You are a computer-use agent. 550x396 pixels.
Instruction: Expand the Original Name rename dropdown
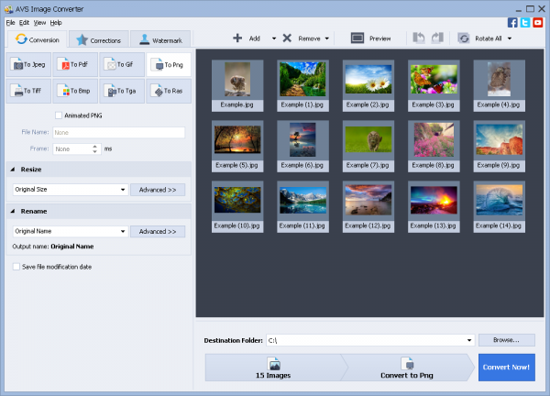coord(69,232)
